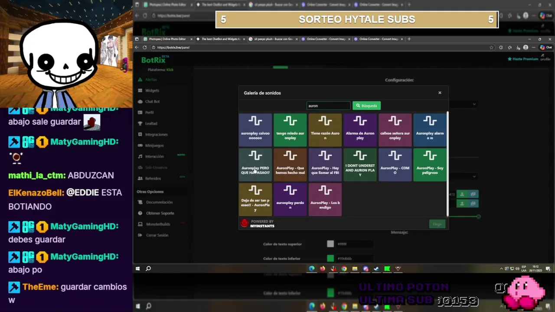
Task: Select 'AuronPlay - Soy peligroso' sound card
Action: [430, 165]
